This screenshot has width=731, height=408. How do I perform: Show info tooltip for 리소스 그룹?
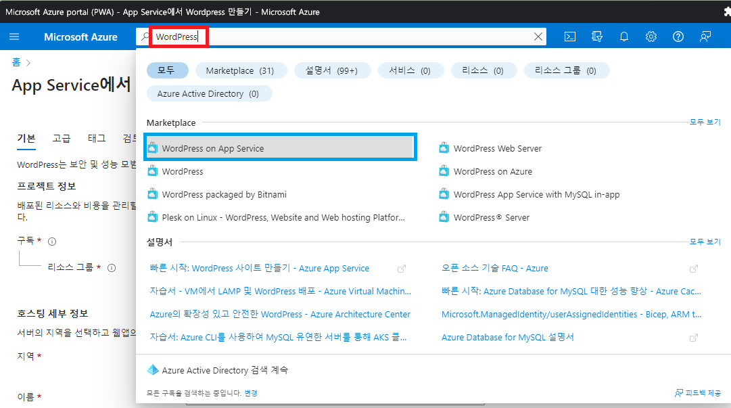(x=112, y=268)
